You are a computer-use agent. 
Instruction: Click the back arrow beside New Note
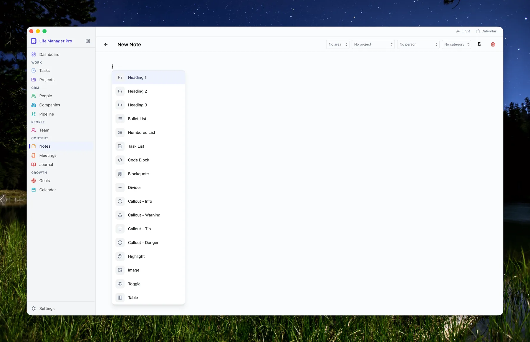click(x=106, y=44)
